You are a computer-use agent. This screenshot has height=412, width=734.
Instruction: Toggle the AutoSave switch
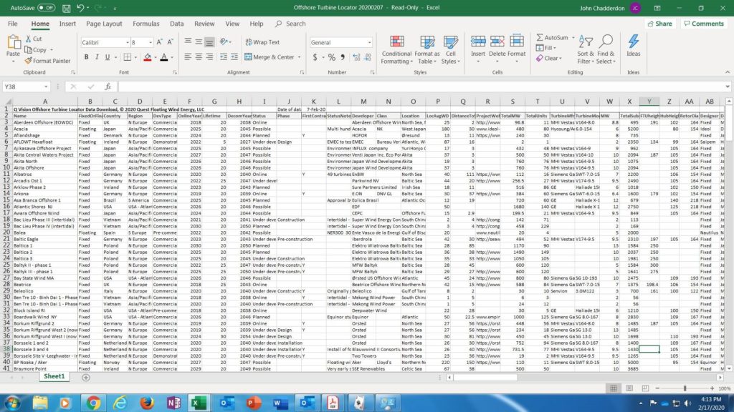46,8
